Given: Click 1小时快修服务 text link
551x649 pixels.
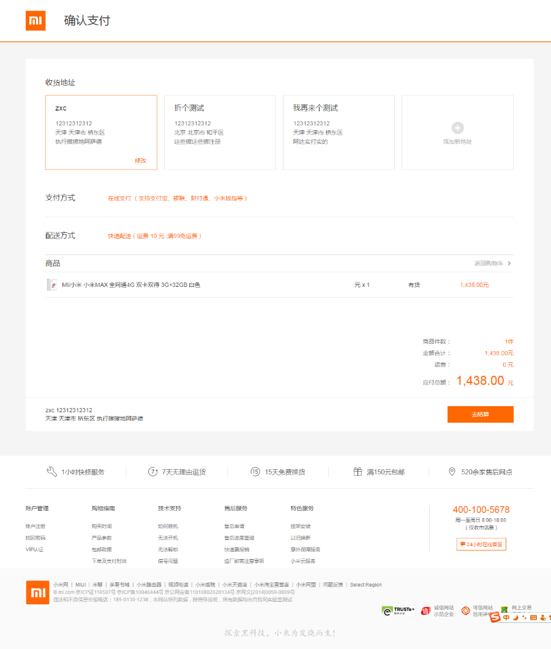Looking at the screenshot, I should 83,472.
